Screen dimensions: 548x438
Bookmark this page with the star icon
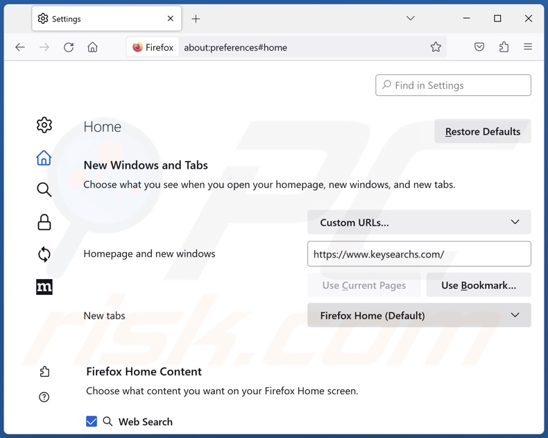(x=436, y=47)
